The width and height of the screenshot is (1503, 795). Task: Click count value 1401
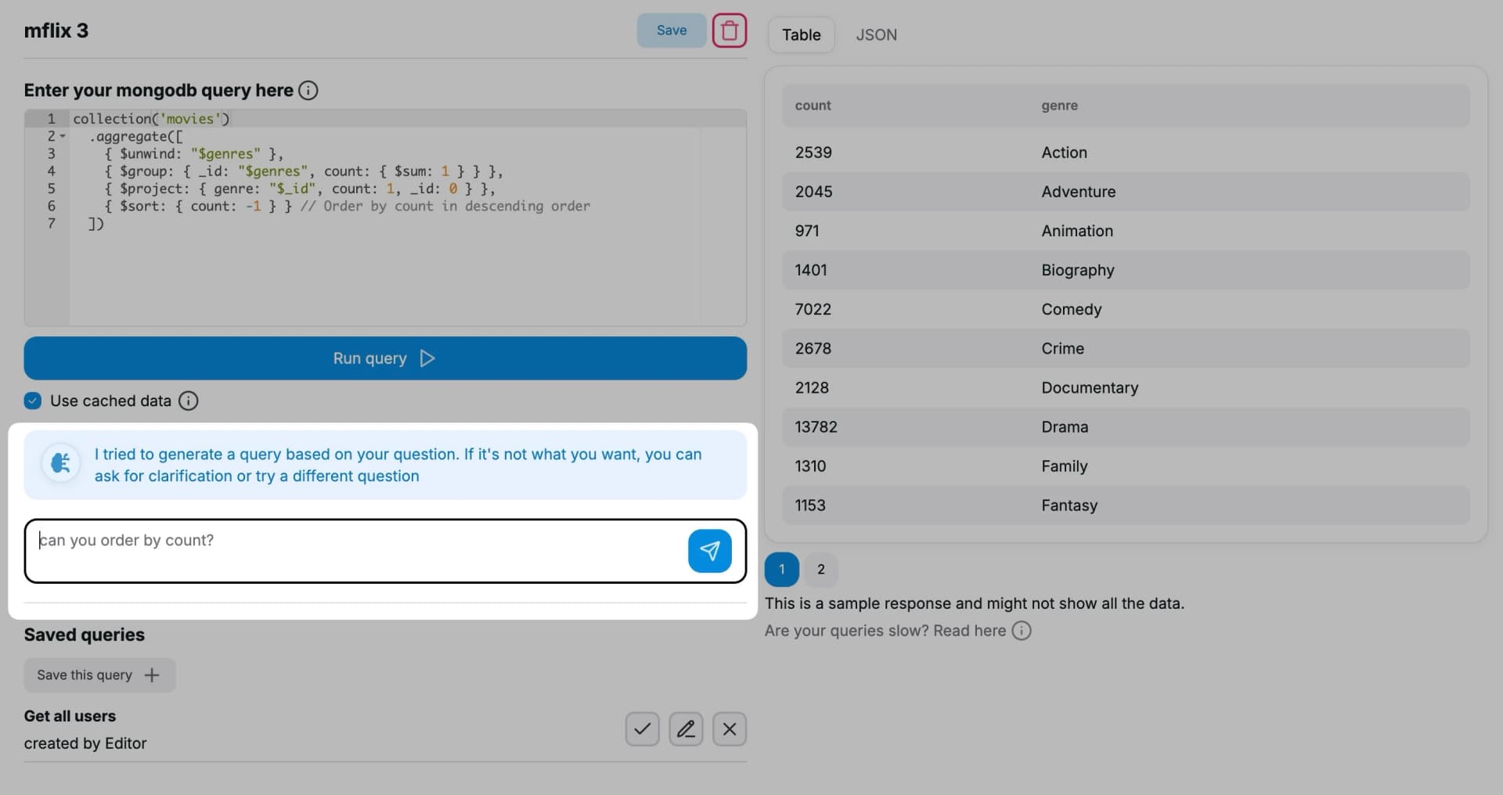pos(810,270)
